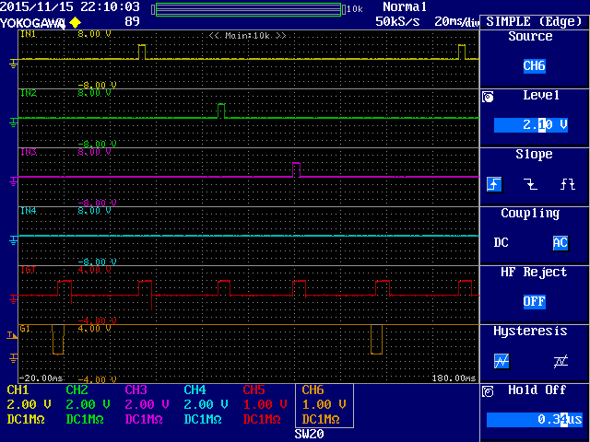Choose narrow hysteresis icon
Screen dimensions: 590x442
tap(501, 361)
